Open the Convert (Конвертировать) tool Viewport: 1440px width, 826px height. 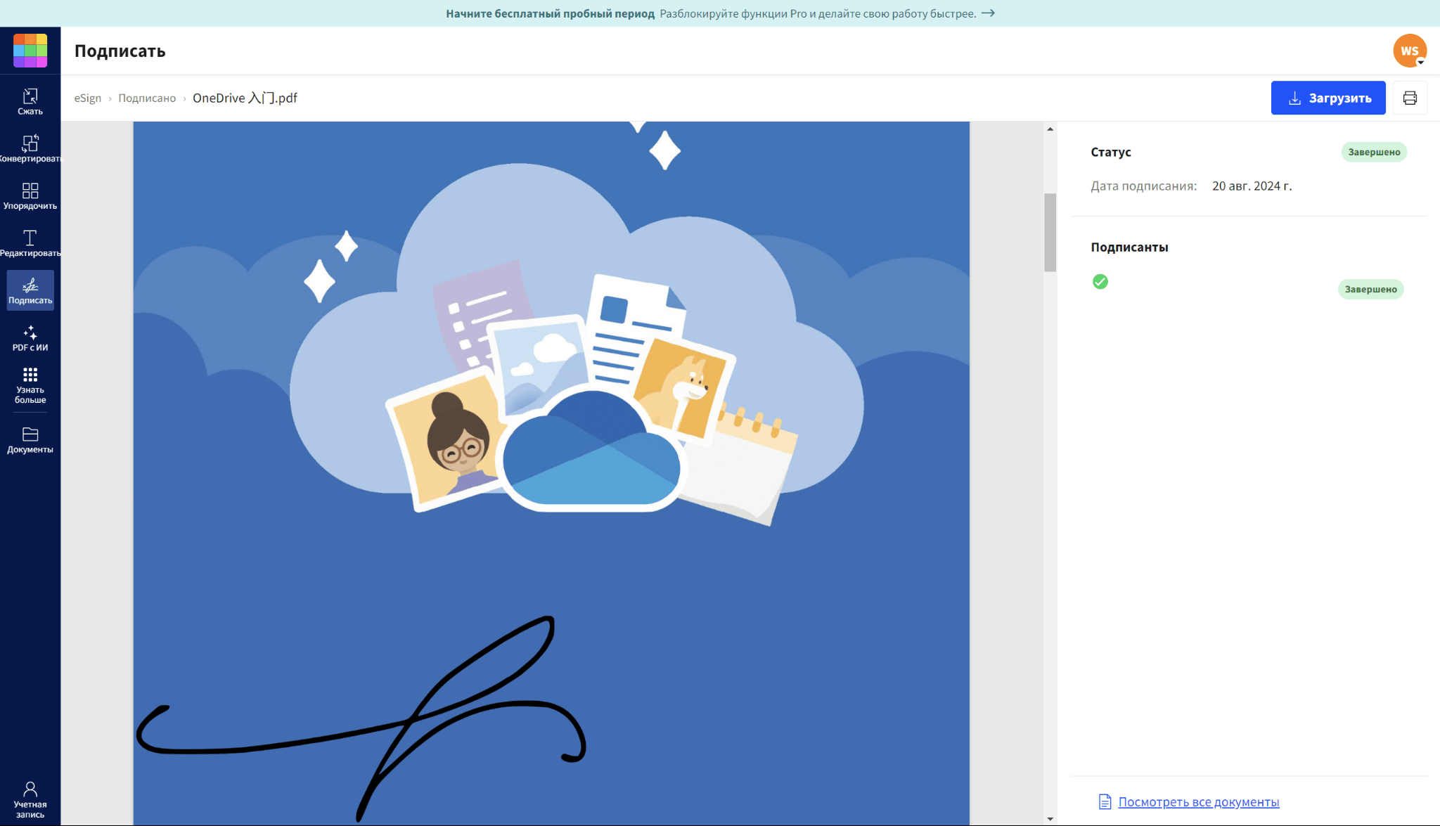coord(30,148)
